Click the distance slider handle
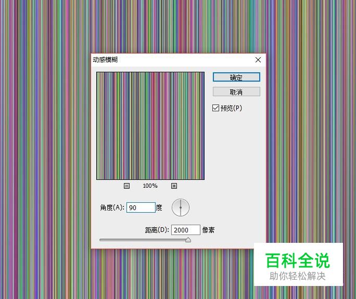This screenshot has width=356, height=299. pos(188,240)
